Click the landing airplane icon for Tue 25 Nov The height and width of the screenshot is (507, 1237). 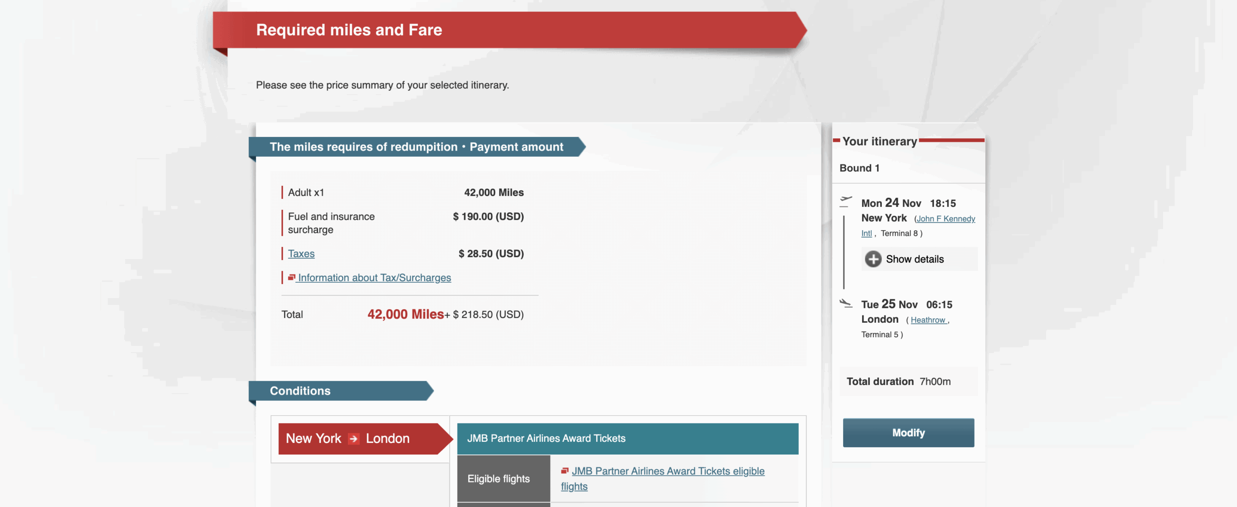coord(846,303)
